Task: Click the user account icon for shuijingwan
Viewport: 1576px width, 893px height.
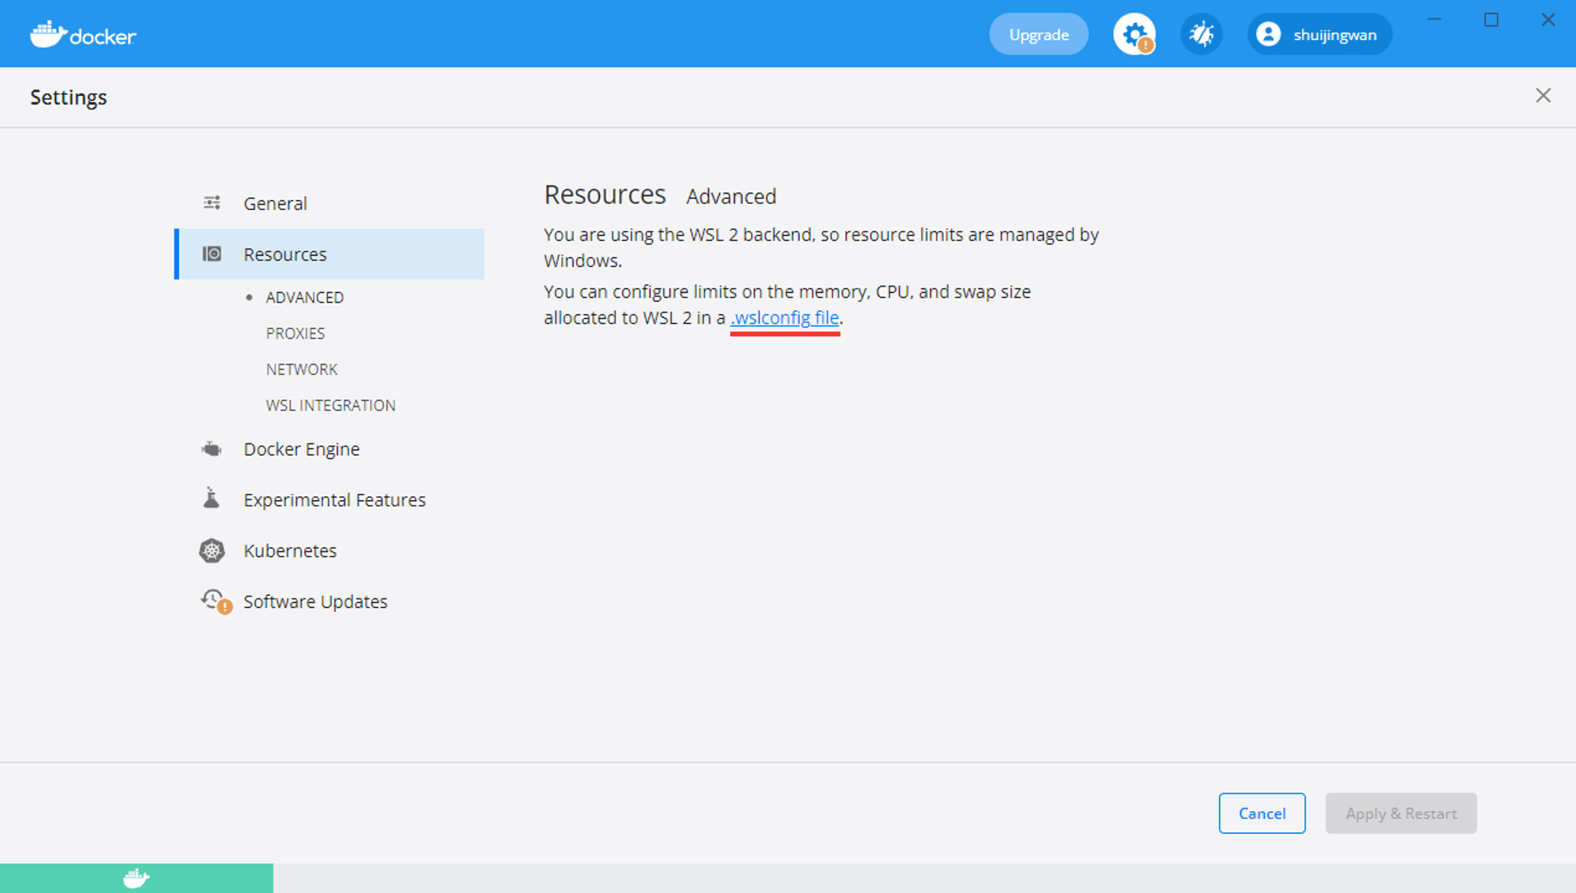Action: 1269,35
